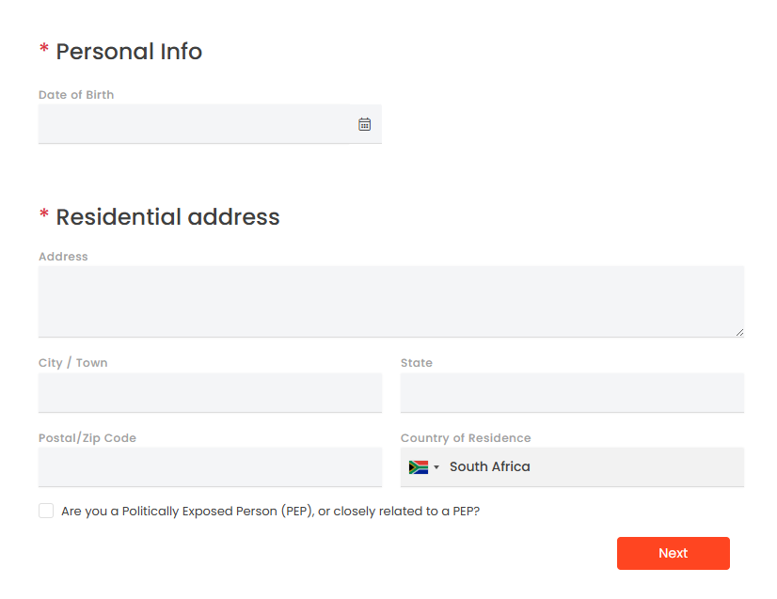Click the Residential address heading
Screen dimensions: 777x599
(x=167, y=217)
